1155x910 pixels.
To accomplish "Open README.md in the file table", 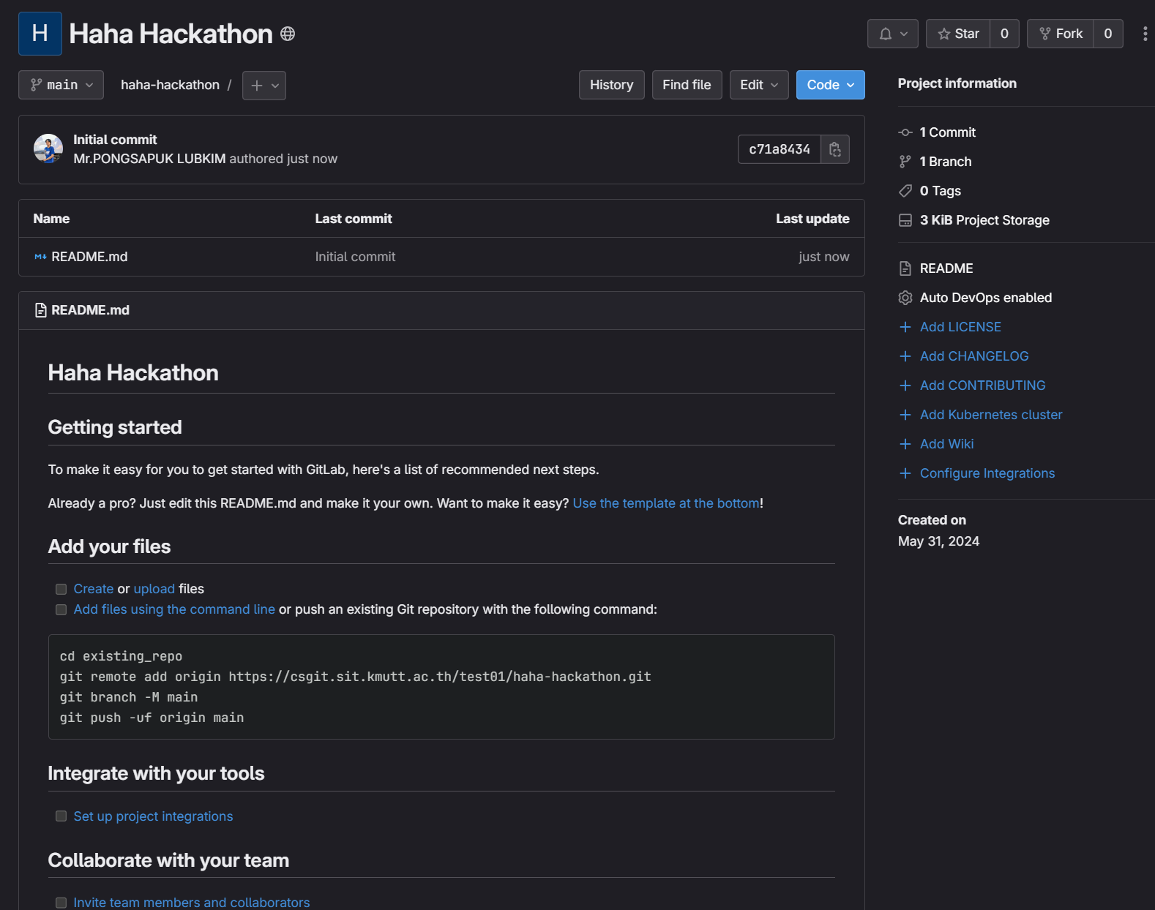I will coord(89,257).
